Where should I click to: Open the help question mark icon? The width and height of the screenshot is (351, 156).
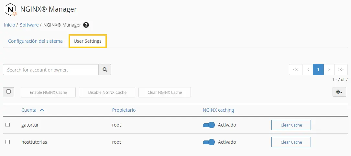[86, 25]
